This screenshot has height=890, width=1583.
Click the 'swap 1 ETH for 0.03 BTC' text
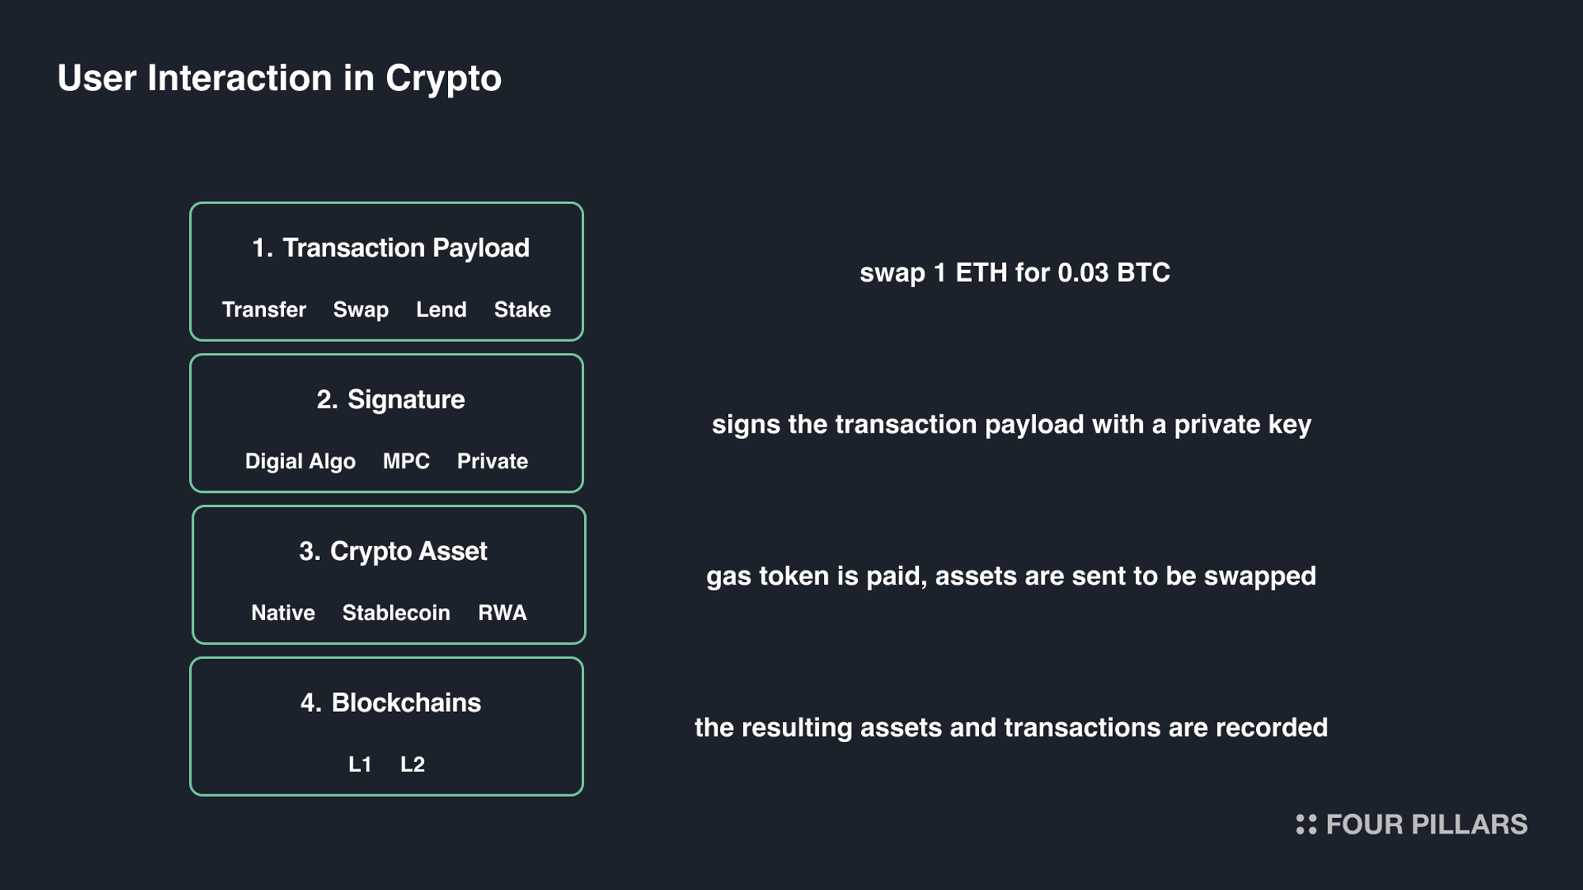1015,273
